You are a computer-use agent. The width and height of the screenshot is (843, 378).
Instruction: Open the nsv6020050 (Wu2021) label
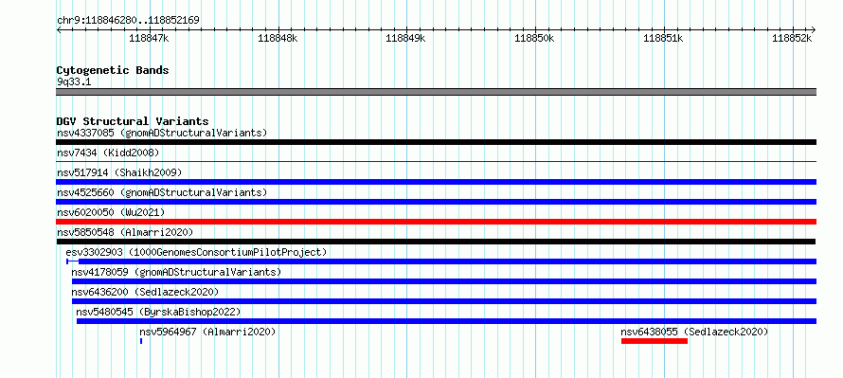(x=110, y=212)
